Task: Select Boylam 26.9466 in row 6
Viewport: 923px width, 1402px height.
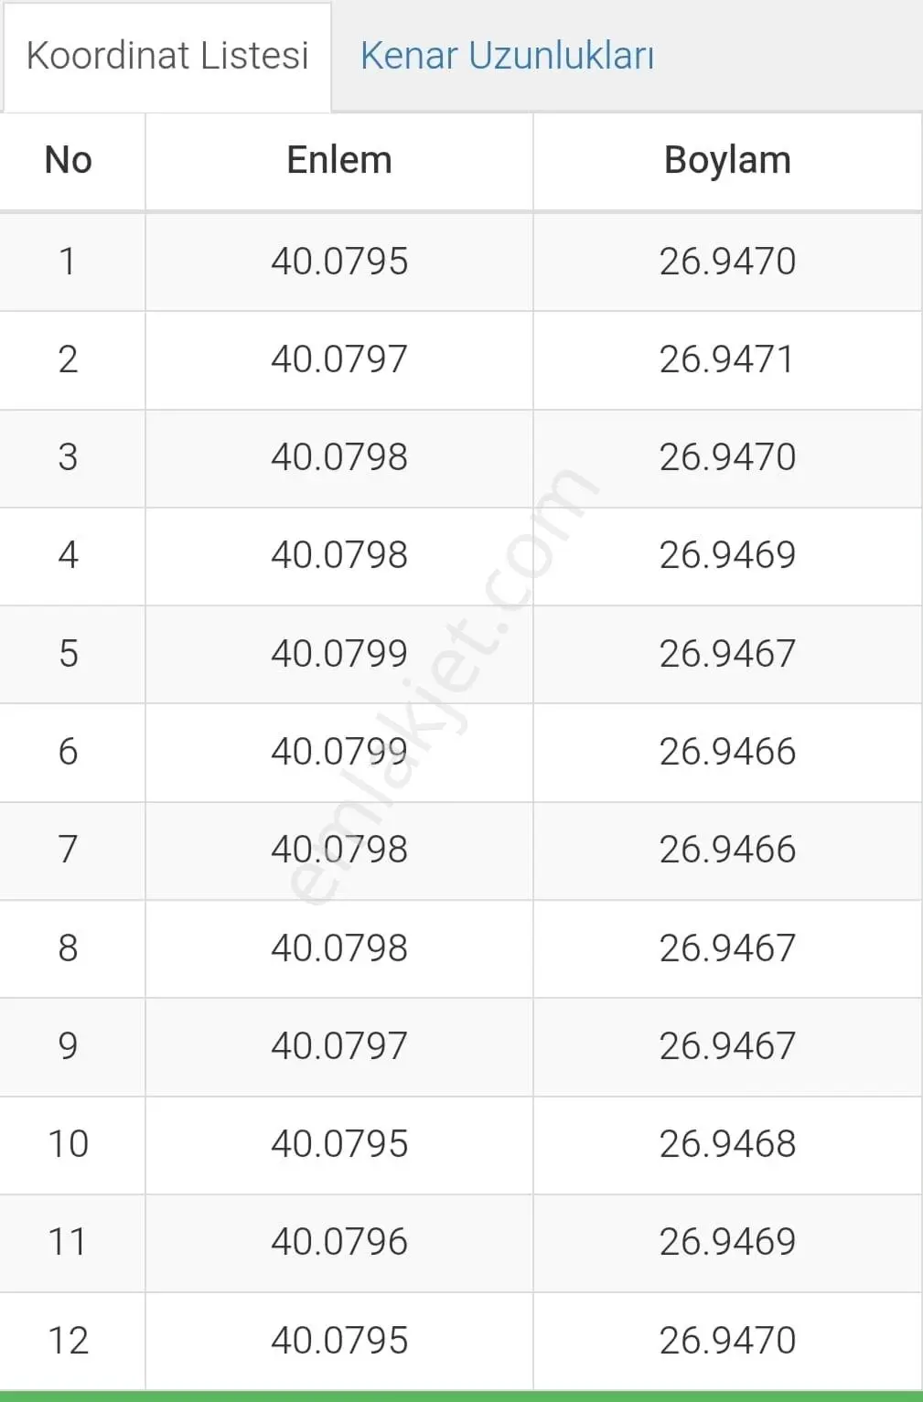Action: pyautogui.click(x=727, y=752)
